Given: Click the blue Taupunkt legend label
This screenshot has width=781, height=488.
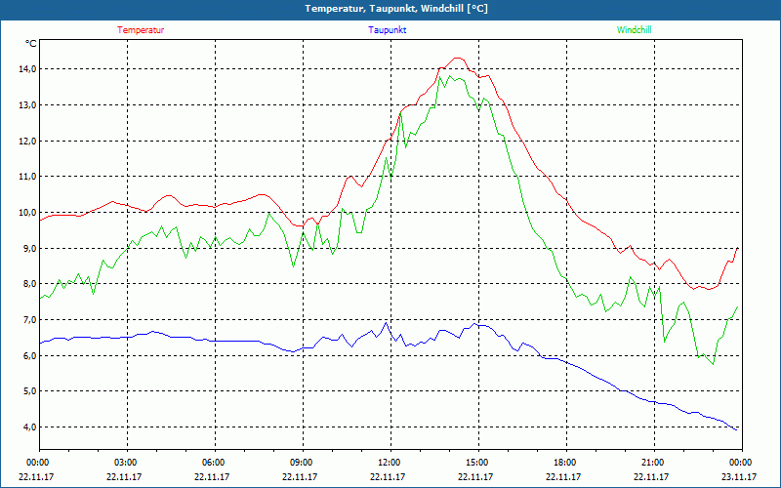Looking at the screenshot, I should (387, 30).
